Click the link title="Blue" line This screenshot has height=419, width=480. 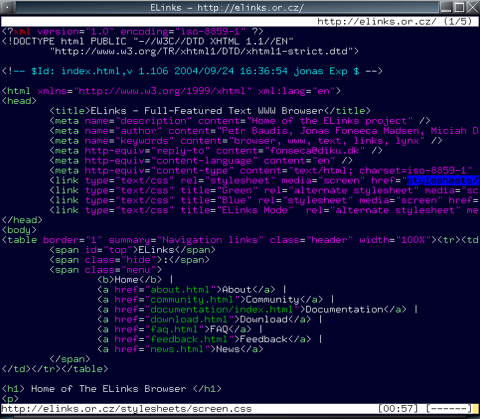click(264, 201)
